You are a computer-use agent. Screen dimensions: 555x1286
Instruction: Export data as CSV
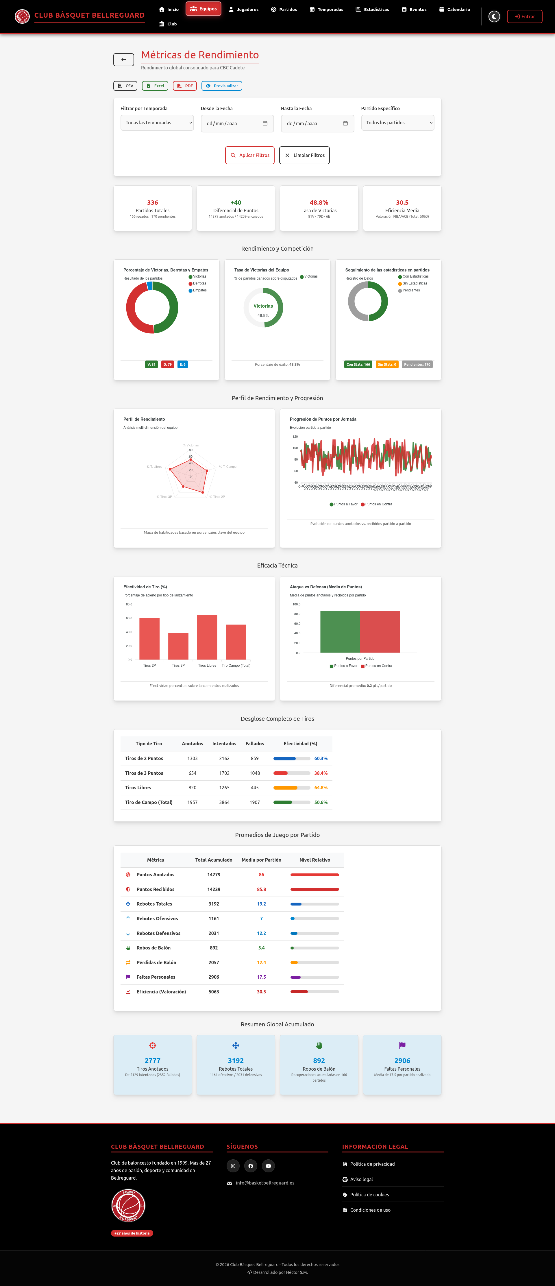point(125,86)
